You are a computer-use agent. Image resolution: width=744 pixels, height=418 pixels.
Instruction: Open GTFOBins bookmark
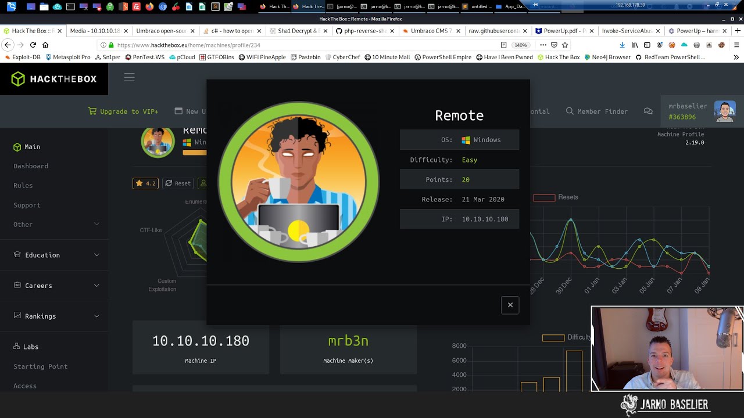[216, 57]
